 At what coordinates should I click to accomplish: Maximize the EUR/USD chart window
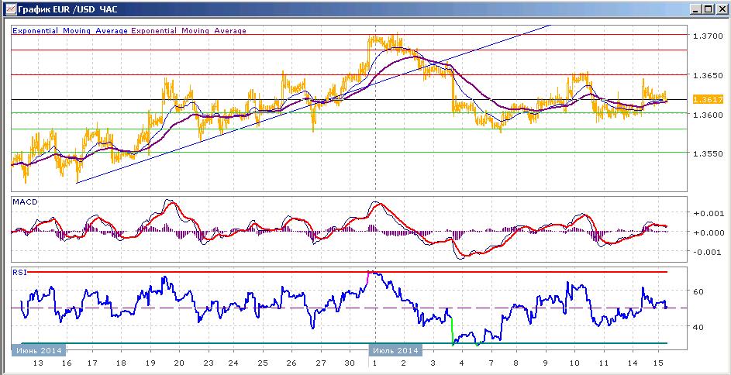pyautogui.click(x=709, y=9)
